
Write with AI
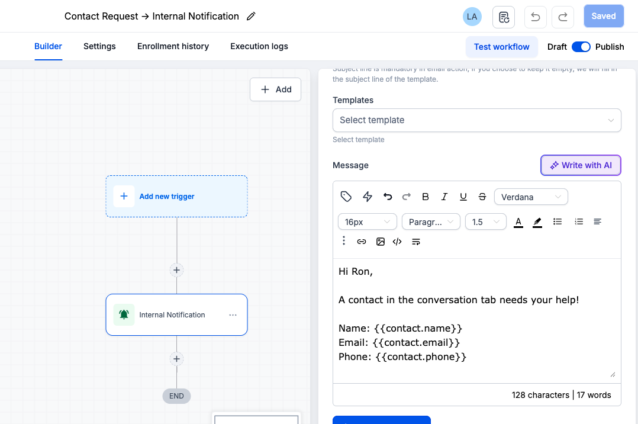[x=581, y=165]
